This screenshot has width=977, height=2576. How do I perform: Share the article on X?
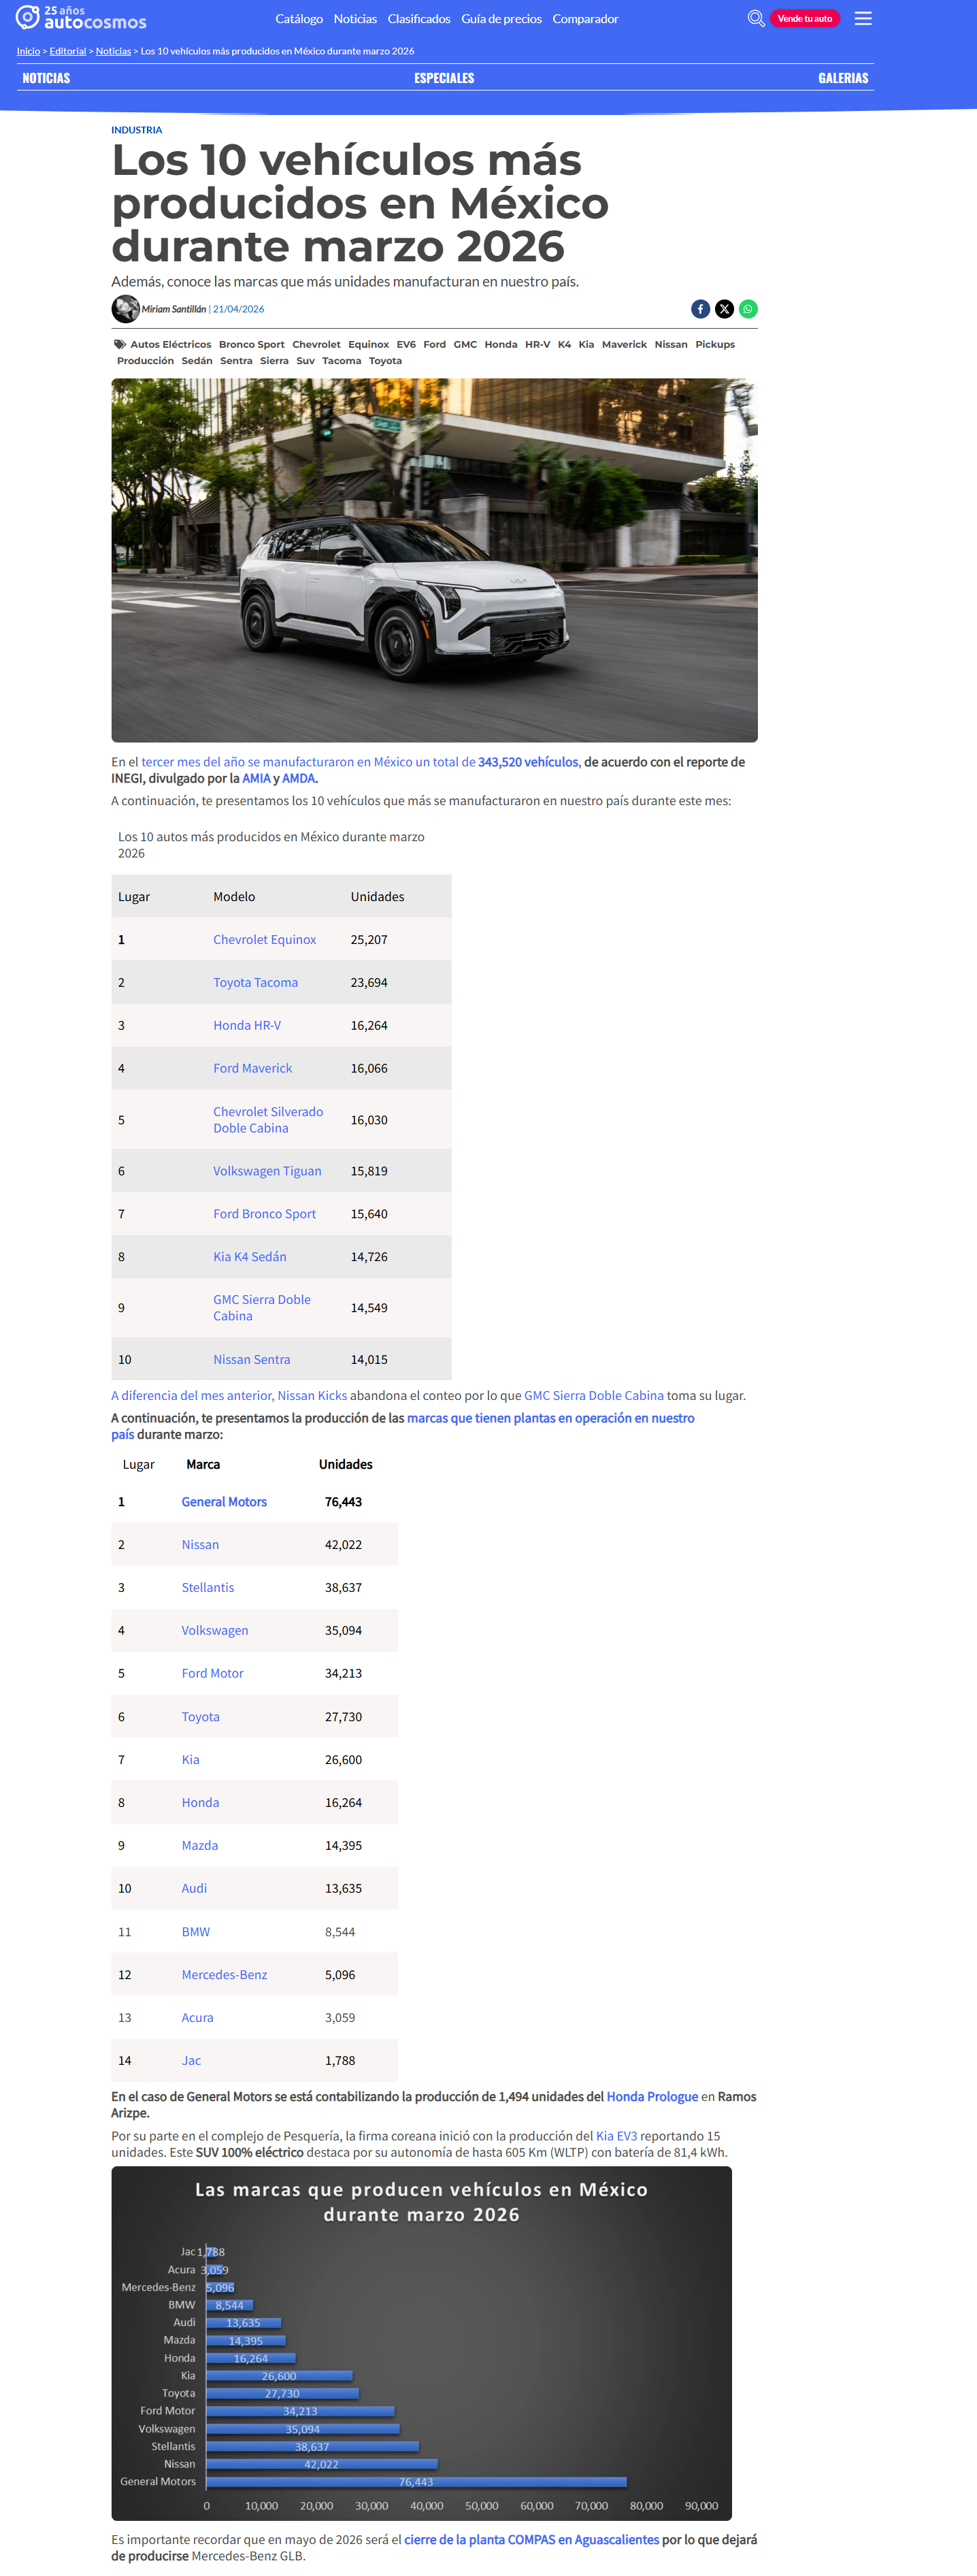724,309
